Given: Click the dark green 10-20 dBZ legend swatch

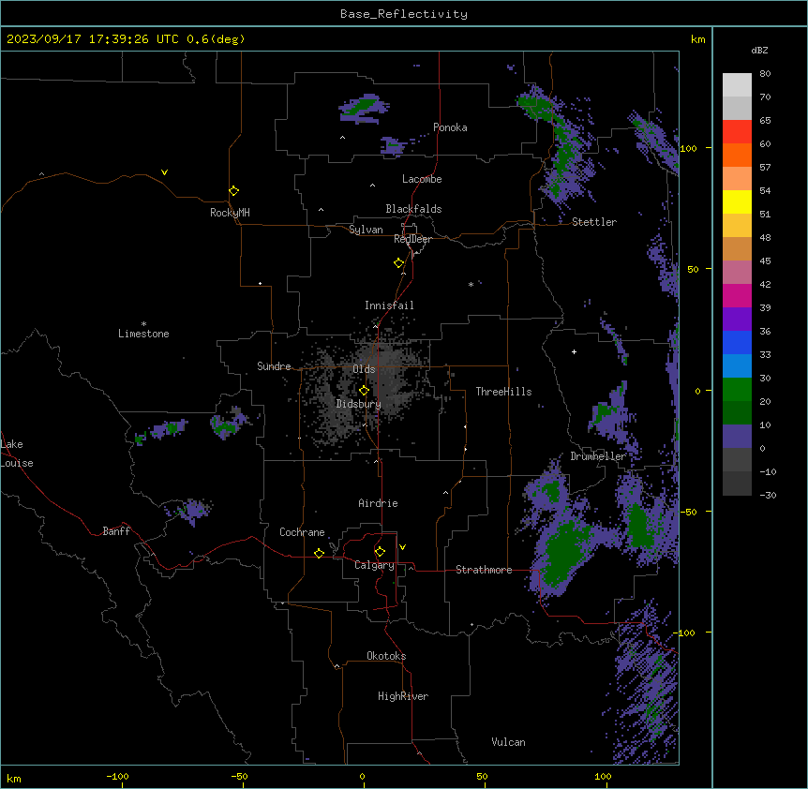Looking at the screenshot, I should point(737,413).
